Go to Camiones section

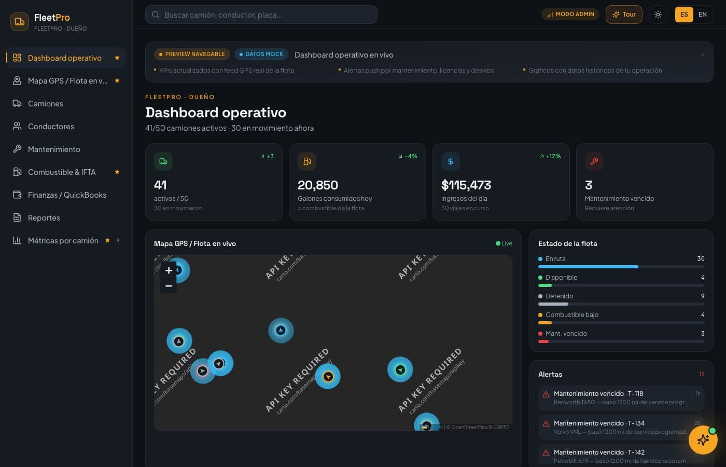[66, 103]
